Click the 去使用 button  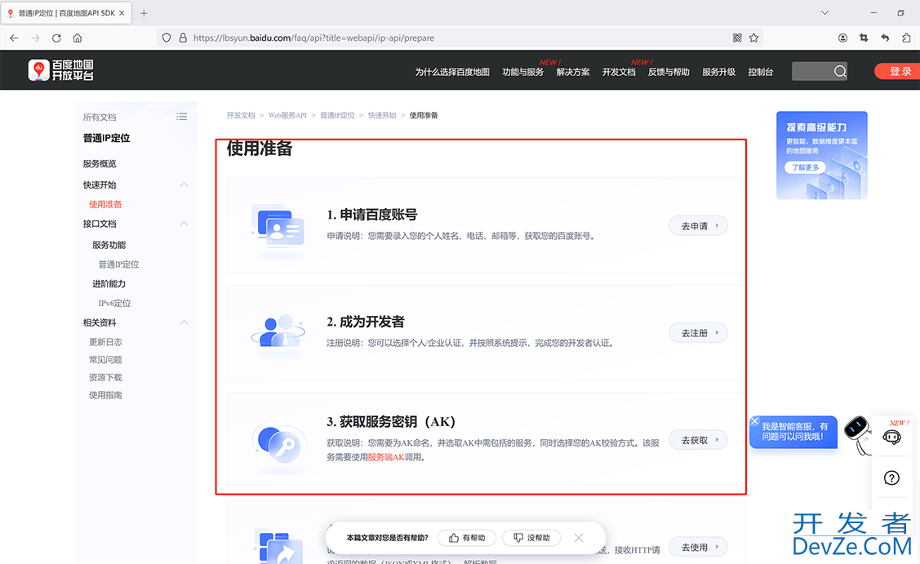[698, 547]
